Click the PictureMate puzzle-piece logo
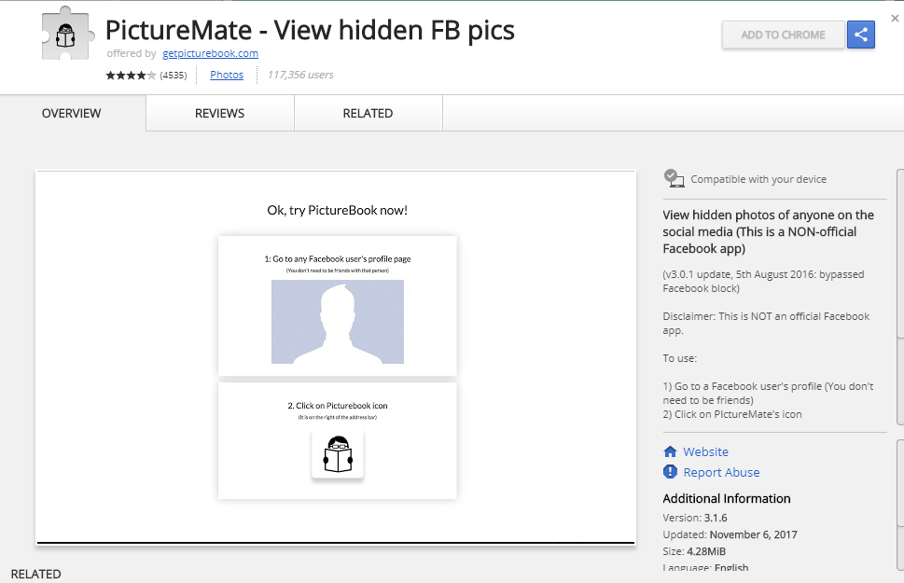Image resolution: width=904 pixels, height=583 pixels. coord(66,32)
